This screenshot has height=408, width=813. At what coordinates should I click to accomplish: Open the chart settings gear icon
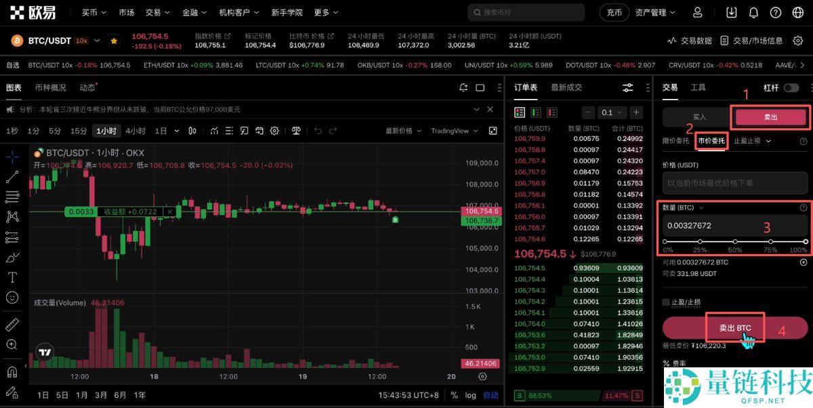point(274,130)
